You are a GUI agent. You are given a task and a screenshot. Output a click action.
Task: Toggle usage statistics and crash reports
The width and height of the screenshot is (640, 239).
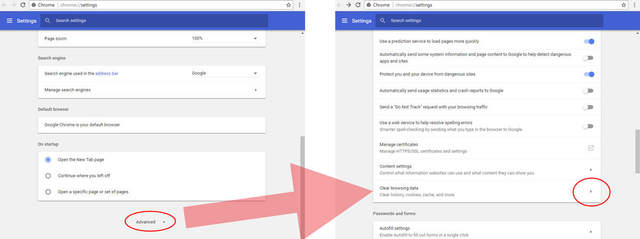pyautogui.click(x=588, y=91)
